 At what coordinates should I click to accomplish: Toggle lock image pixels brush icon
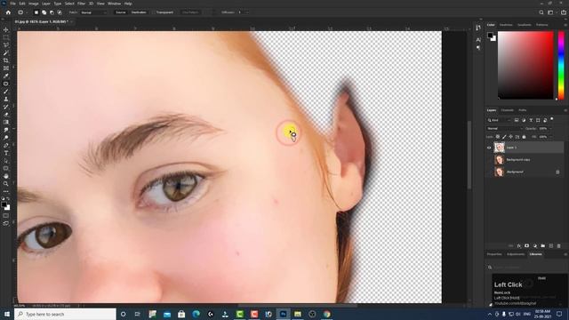(x=504, y=137)
